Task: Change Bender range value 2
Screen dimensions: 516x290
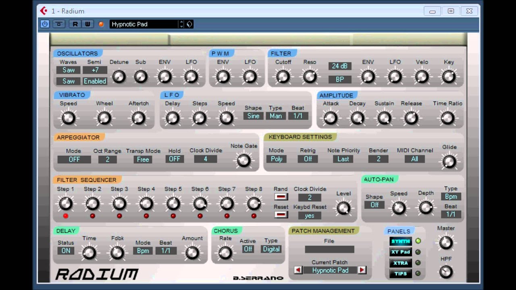Action: (x=378, y=159)
